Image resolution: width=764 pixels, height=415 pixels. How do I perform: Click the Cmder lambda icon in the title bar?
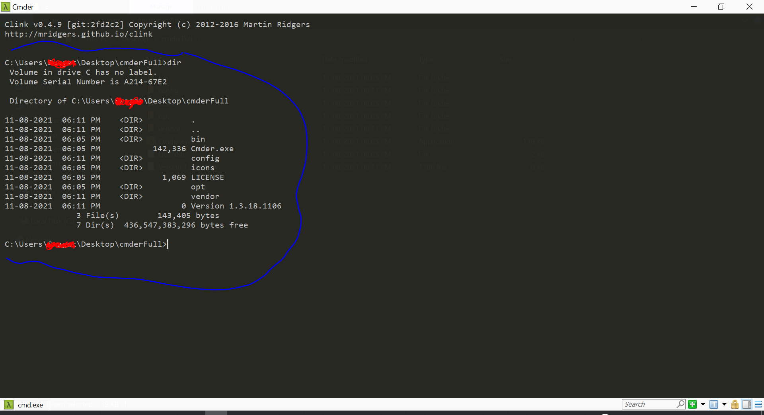[6, 7]
